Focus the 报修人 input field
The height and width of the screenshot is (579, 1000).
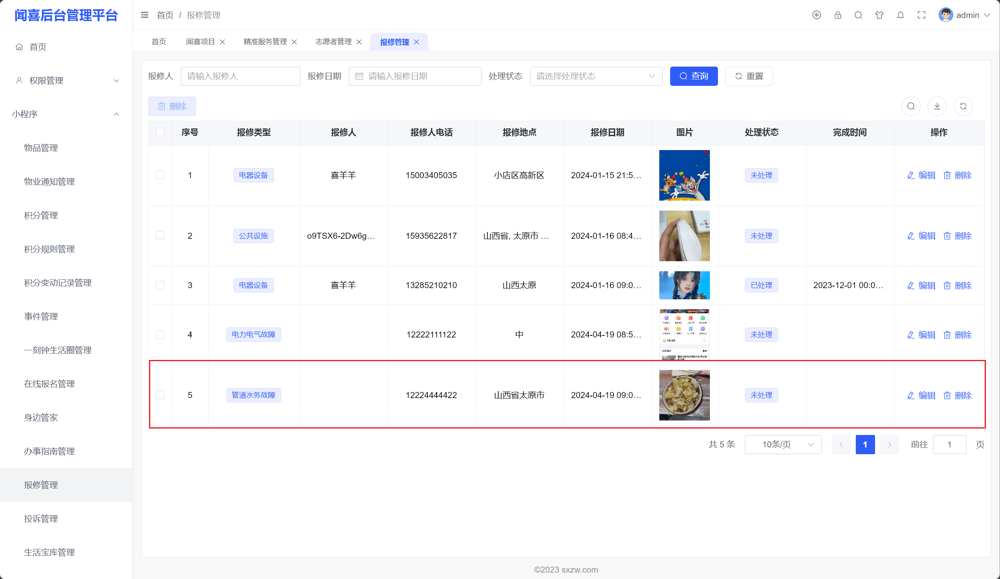click(x=241, y=76)
